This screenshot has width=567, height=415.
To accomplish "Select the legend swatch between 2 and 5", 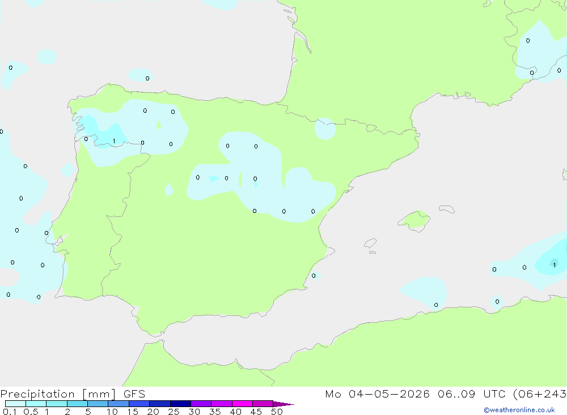I will (77, 404).
